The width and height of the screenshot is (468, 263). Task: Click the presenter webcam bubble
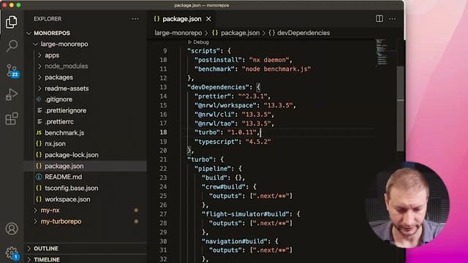coord(409,205)
